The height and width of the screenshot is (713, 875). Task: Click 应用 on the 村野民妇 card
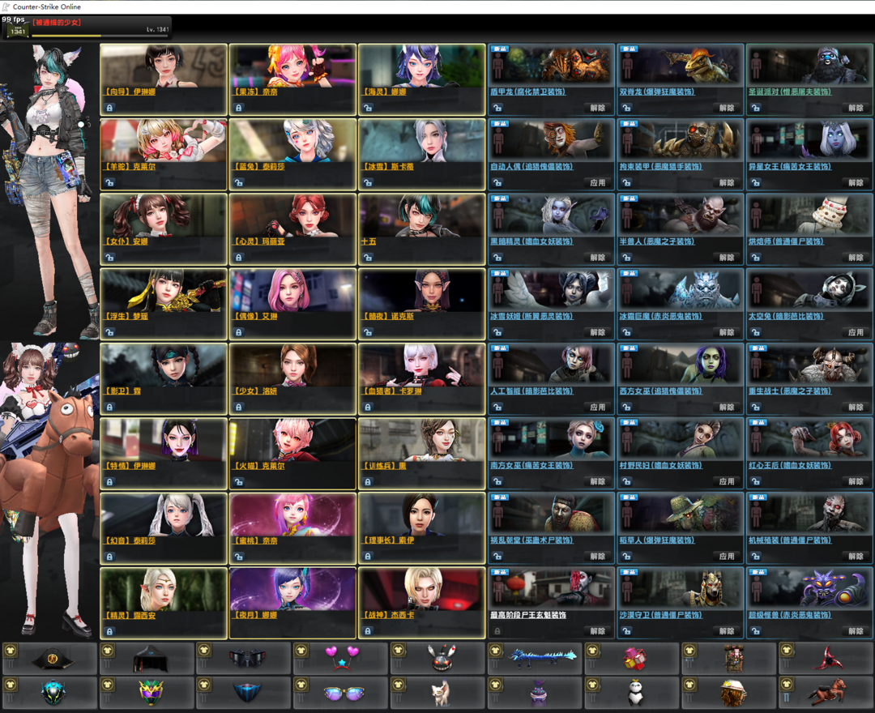click(727, 481)
